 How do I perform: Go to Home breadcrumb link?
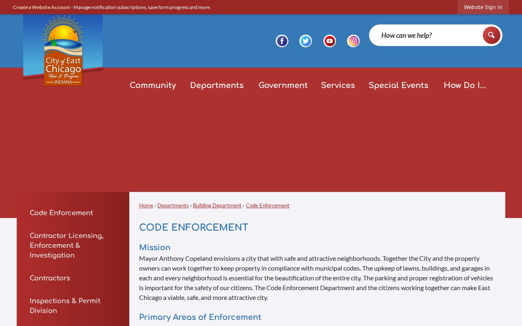pyautogui.click(x=146, y=205)
